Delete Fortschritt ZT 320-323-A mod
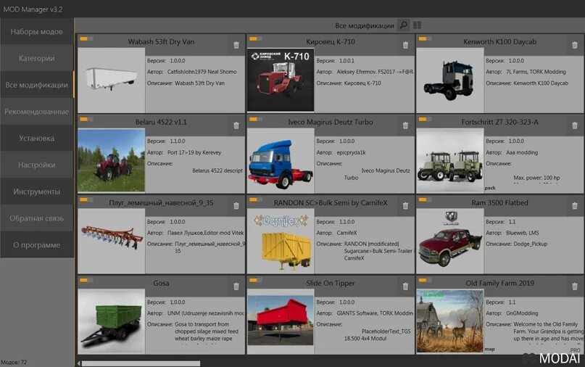 [575, 125]
